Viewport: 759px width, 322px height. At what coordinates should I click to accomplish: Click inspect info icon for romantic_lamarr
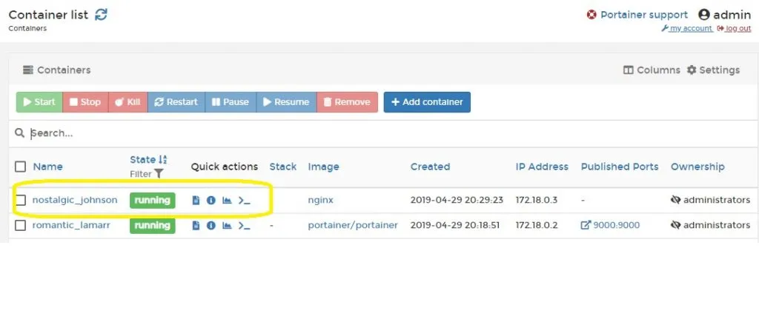211,225
